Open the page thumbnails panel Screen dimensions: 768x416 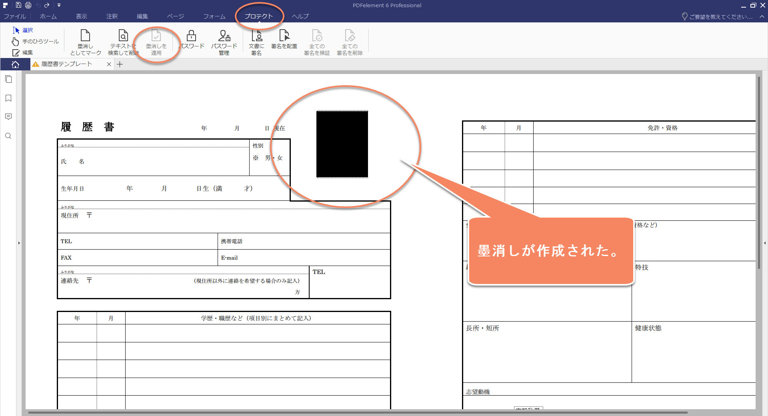(x=8, y=79)
